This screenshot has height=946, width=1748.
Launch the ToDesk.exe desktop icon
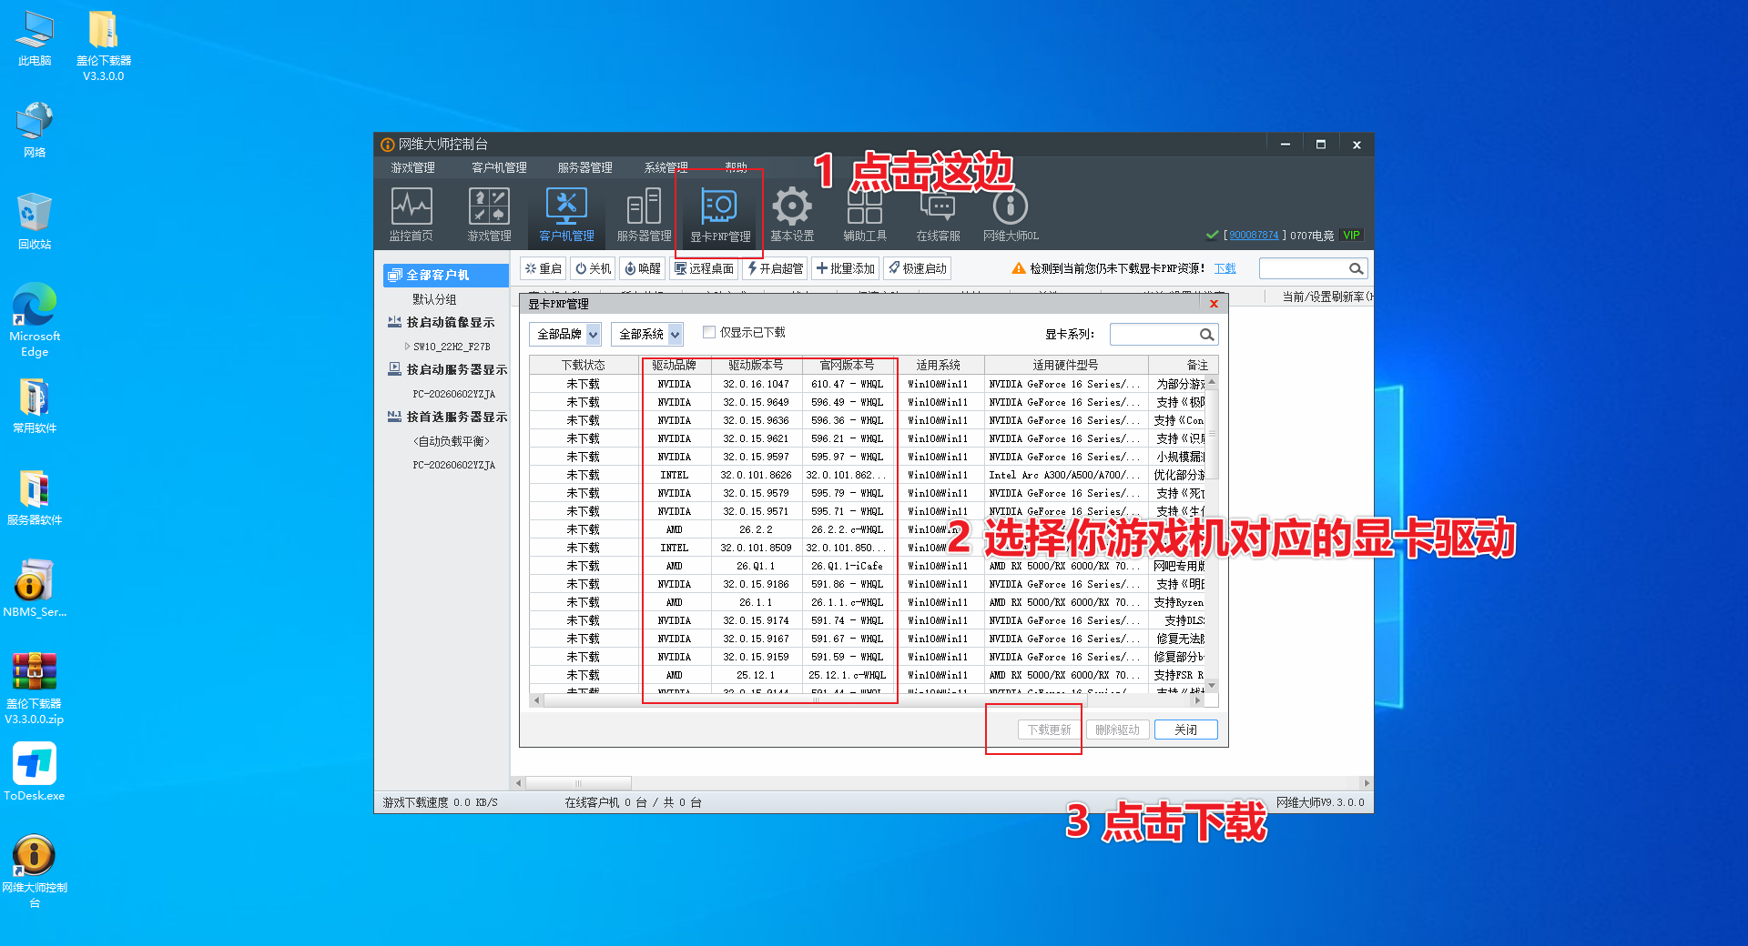(x=35, y=771)
